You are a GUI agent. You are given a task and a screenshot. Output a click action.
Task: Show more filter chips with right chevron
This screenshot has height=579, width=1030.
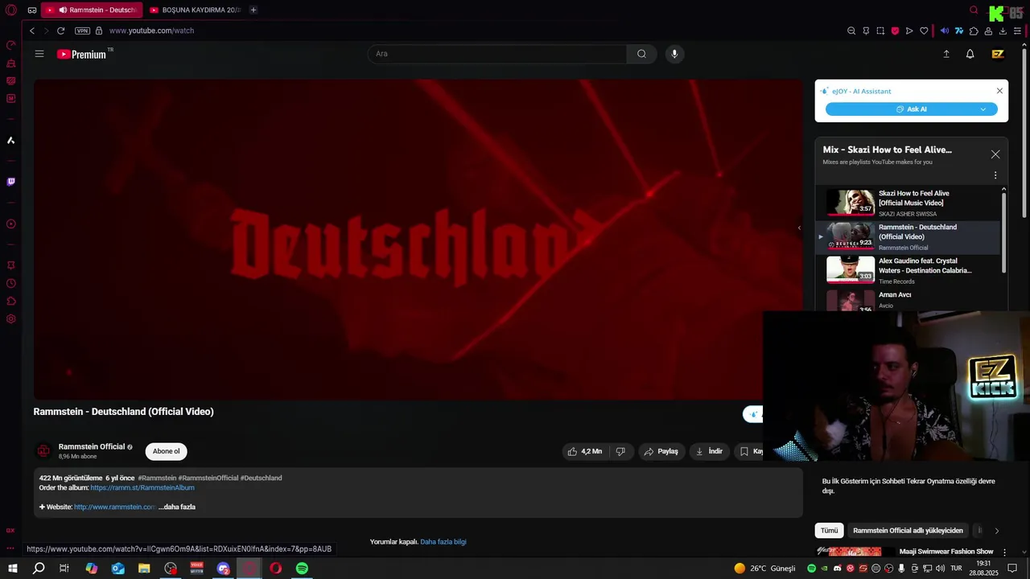[997, 531]
